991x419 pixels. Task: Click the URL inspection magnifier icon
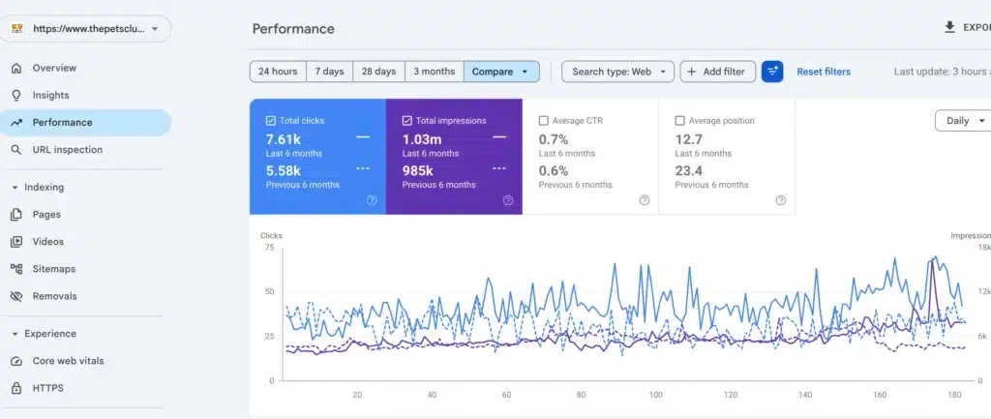tap(16, 150)
